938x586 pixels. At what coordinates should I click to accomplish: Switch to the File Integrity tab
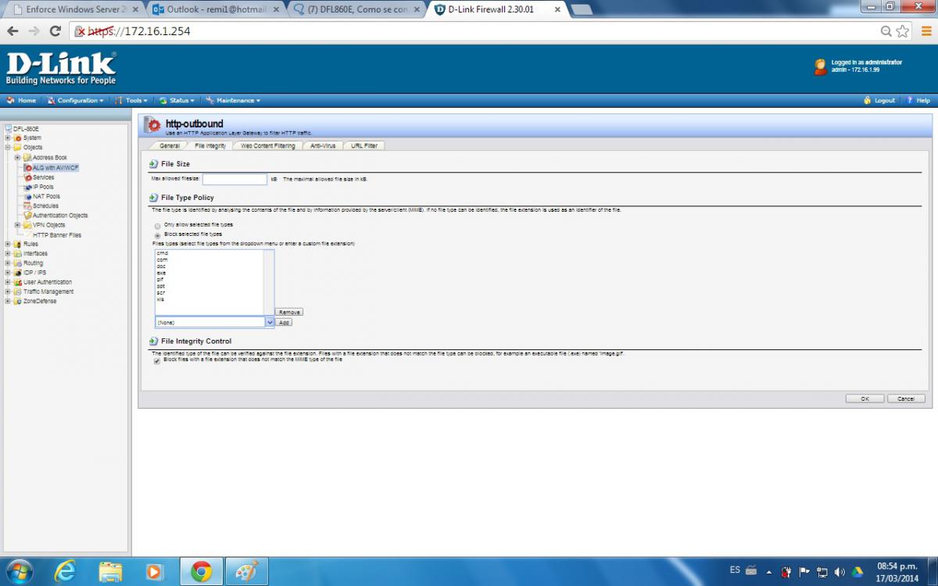210,146
